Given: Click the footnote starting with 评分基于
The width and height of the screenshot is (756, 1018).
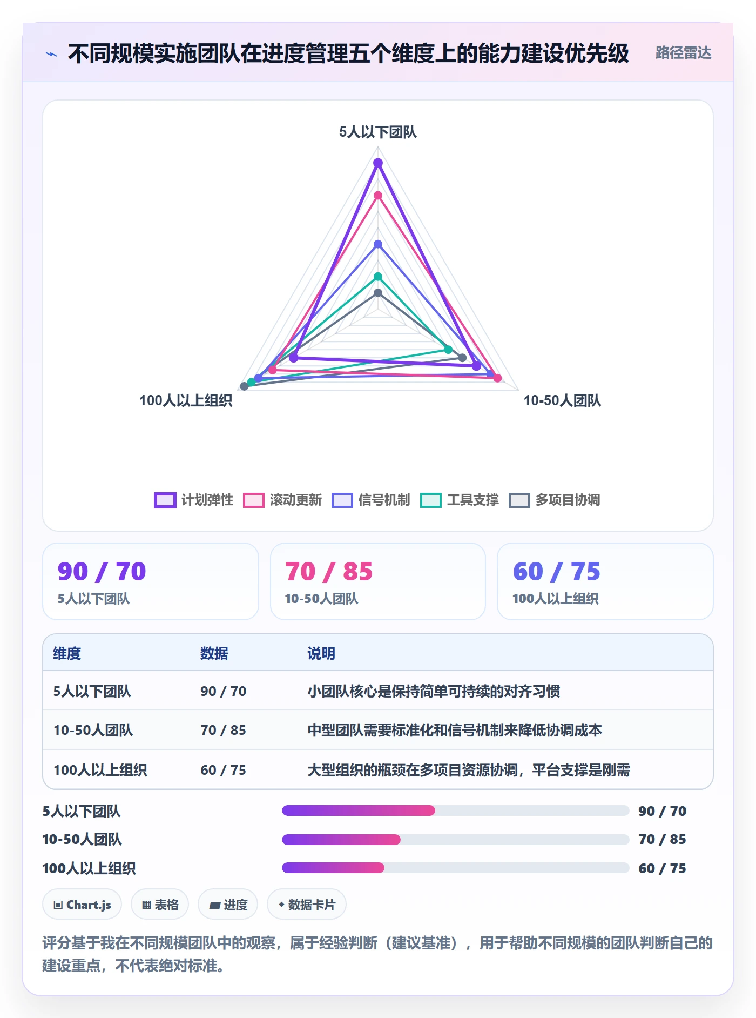Looking at the screenshot, I should click(x=377, y=954).
